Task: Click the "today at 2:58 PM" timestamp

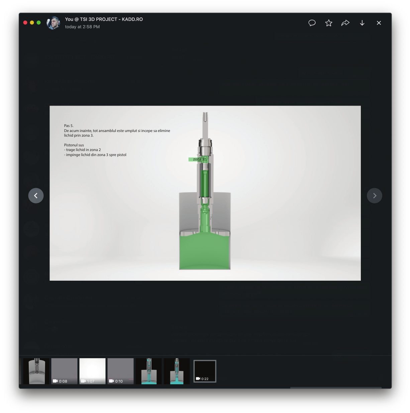Action: click(x=82, y=27)
